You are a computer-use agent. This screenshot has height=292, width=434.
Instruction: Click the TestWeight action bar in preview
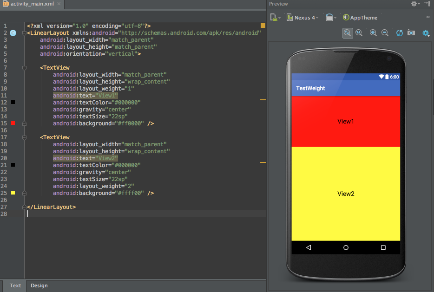(346, 88)
